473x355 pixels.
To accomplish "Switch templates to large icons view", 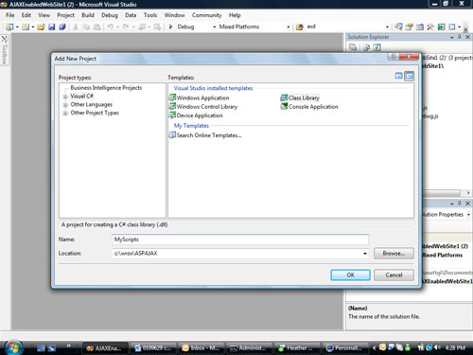I will 399,76.
